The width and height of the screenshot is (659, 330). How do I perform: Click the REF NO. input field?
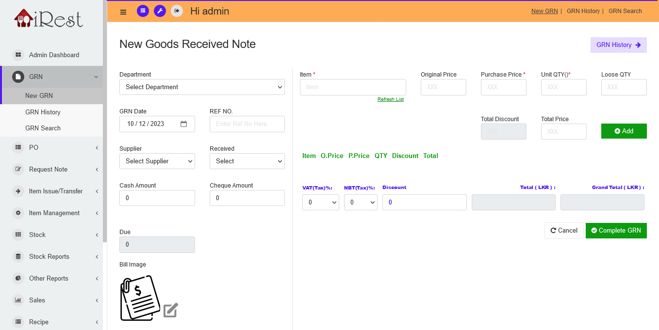click(x=247, y=124)
